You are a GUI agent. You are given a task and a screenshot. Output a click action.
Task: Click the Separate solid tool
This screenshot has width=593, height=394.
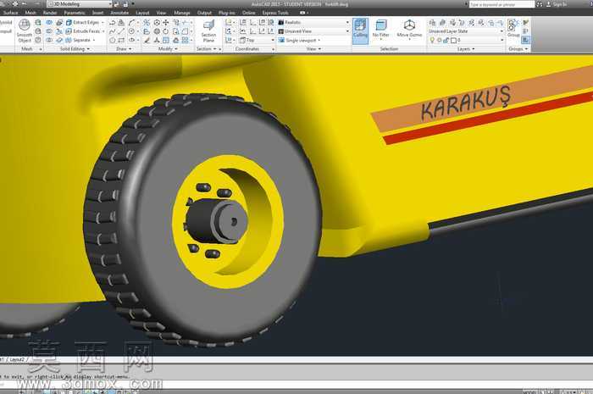(78, 40)
